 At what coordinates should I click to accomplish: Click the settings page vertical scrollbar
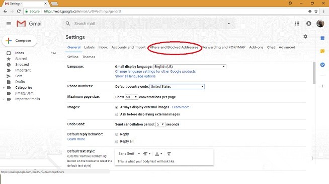314,73
